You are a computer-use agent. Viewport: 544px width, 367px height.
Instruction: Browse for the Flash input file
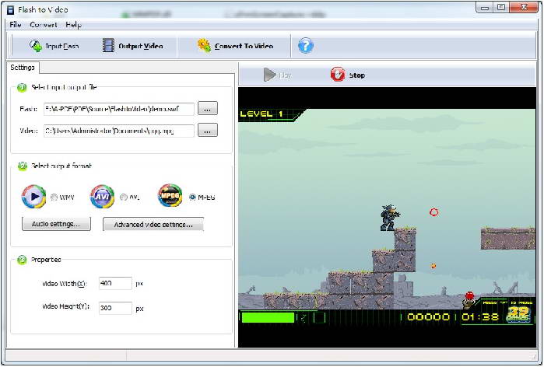click(208, 109)
